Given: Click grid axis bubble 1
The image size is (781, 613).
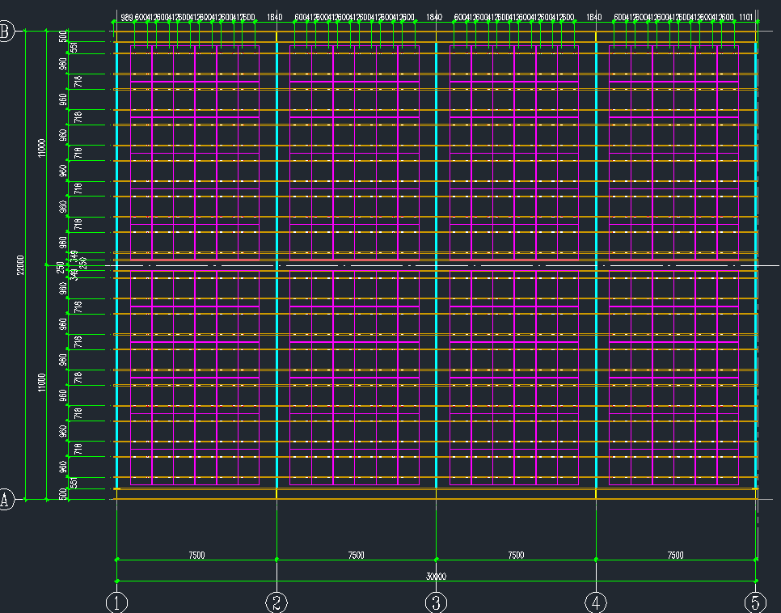Looking at the screenshot, I should point(118,602).
